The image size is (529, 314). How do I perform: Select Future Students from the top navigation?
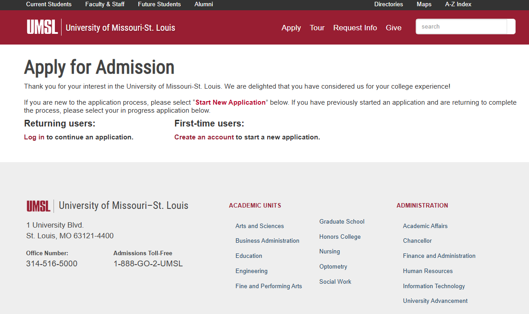159,4
